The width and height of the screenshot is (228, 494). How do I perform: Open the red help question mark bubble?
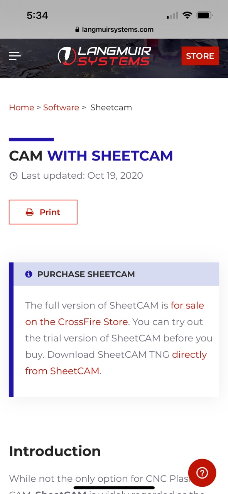202,473
